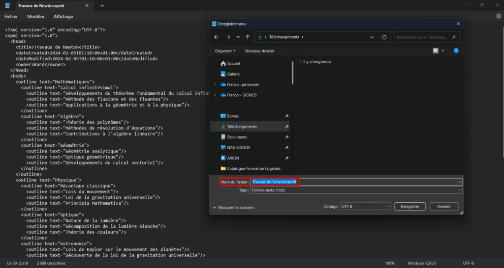Unpin Documents from quick access
The width and height of the screenshot is (504, 268).
(x=286, y=137)
